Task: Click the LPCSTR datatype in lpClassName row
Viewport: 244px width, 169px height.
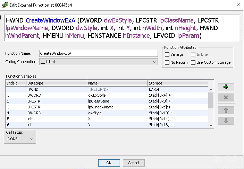Action: tap(57, 101)
